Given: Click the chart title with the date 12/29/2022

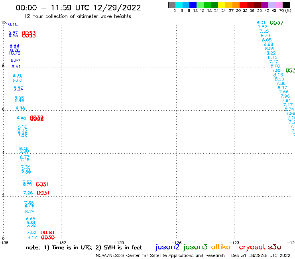Looking at the screenshot, I should [x=78, y=8].
